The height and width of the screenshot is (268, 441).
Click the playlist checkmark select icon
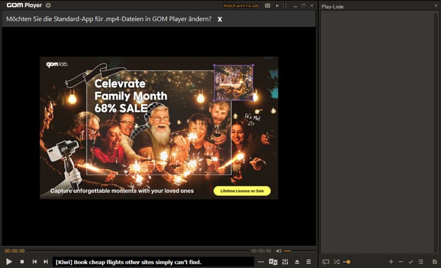point(411,262)
